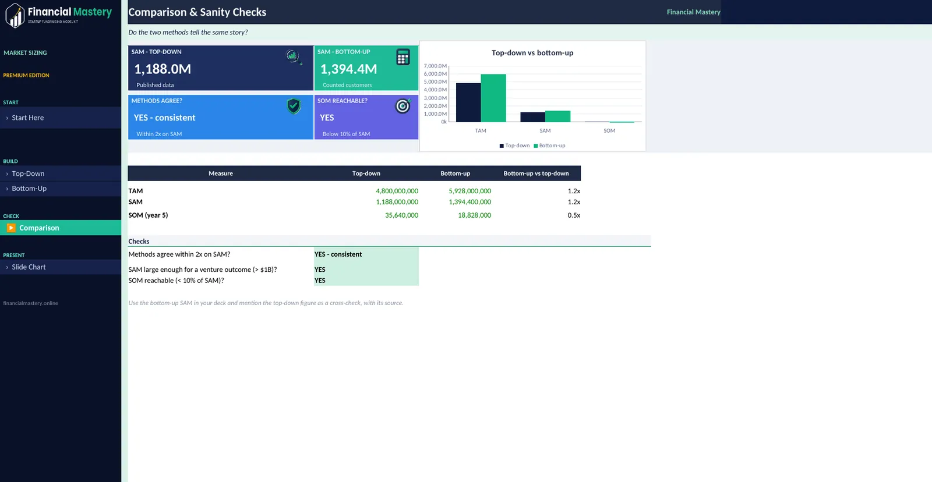Select the SOM (year 5) row label
The width and height of the screenshot is (932, 482).
tap(148, 215)
